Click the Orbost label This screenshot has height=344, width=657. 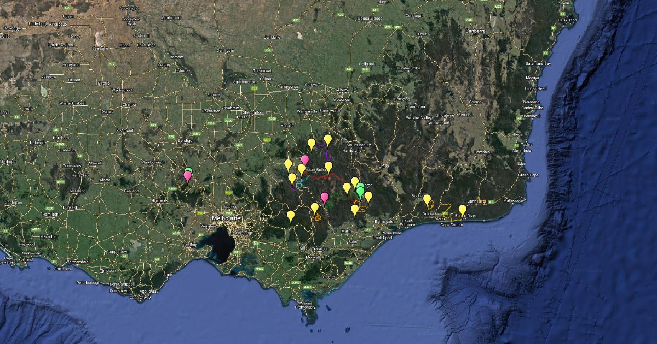(x=429, y=213)
